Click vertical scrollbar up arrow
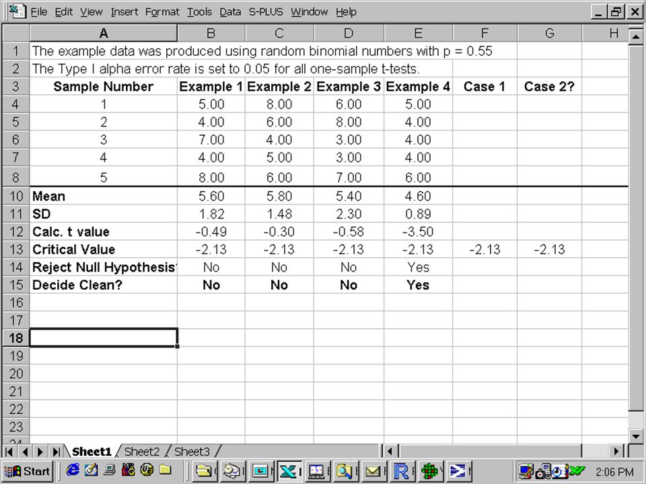 point(636,36)
